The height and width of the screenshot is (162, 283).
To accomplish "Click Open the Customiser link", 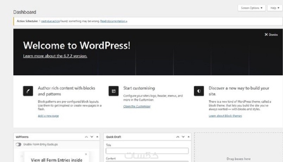I will tap(137, 106).
